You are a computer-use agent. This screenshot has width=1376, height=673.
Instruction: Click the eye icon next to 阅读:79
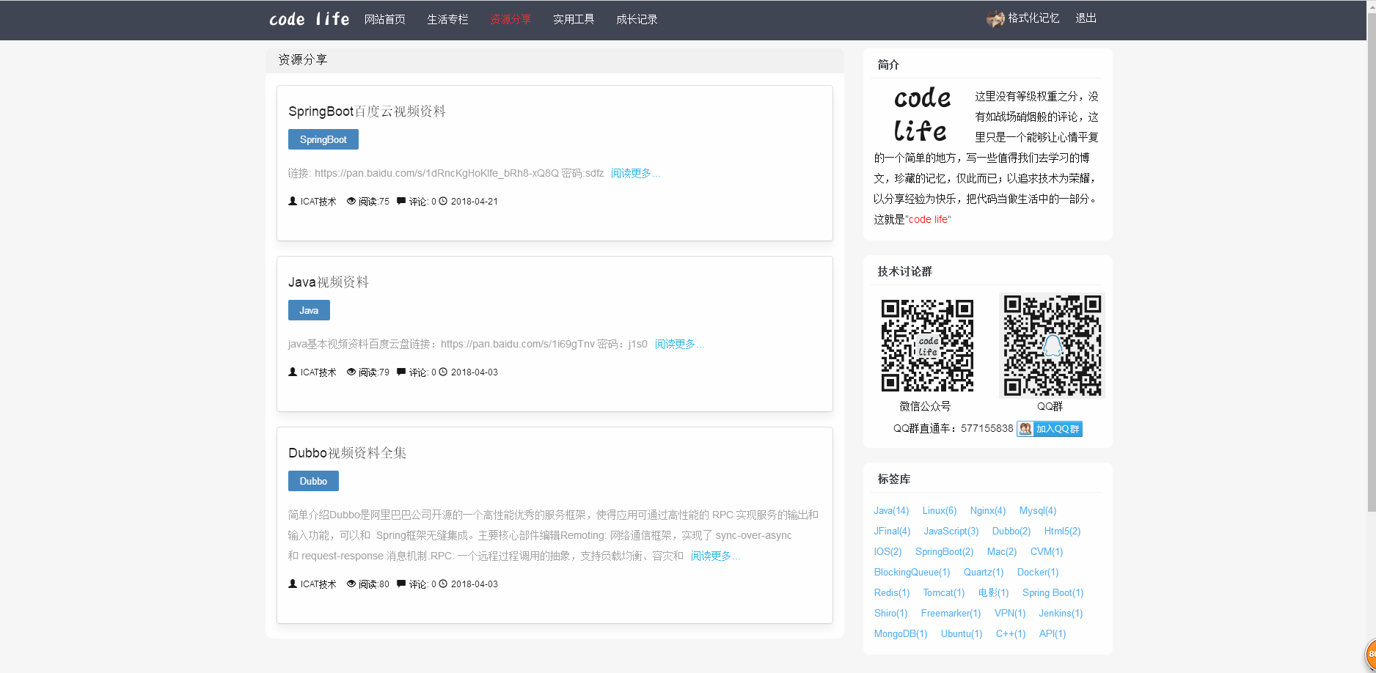[x=351, y=372]
